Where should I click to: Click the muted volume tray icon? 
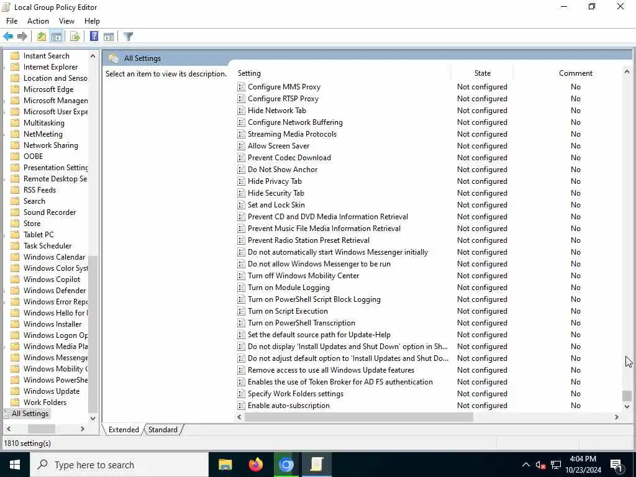click(x=540, y=465)
